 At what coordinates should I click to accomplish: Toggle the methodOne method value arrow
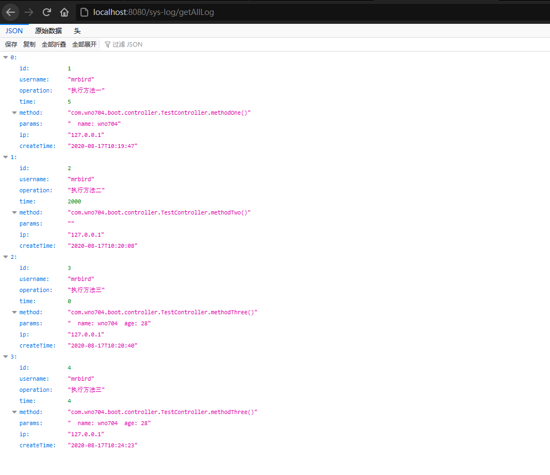(x=14, y=113)
